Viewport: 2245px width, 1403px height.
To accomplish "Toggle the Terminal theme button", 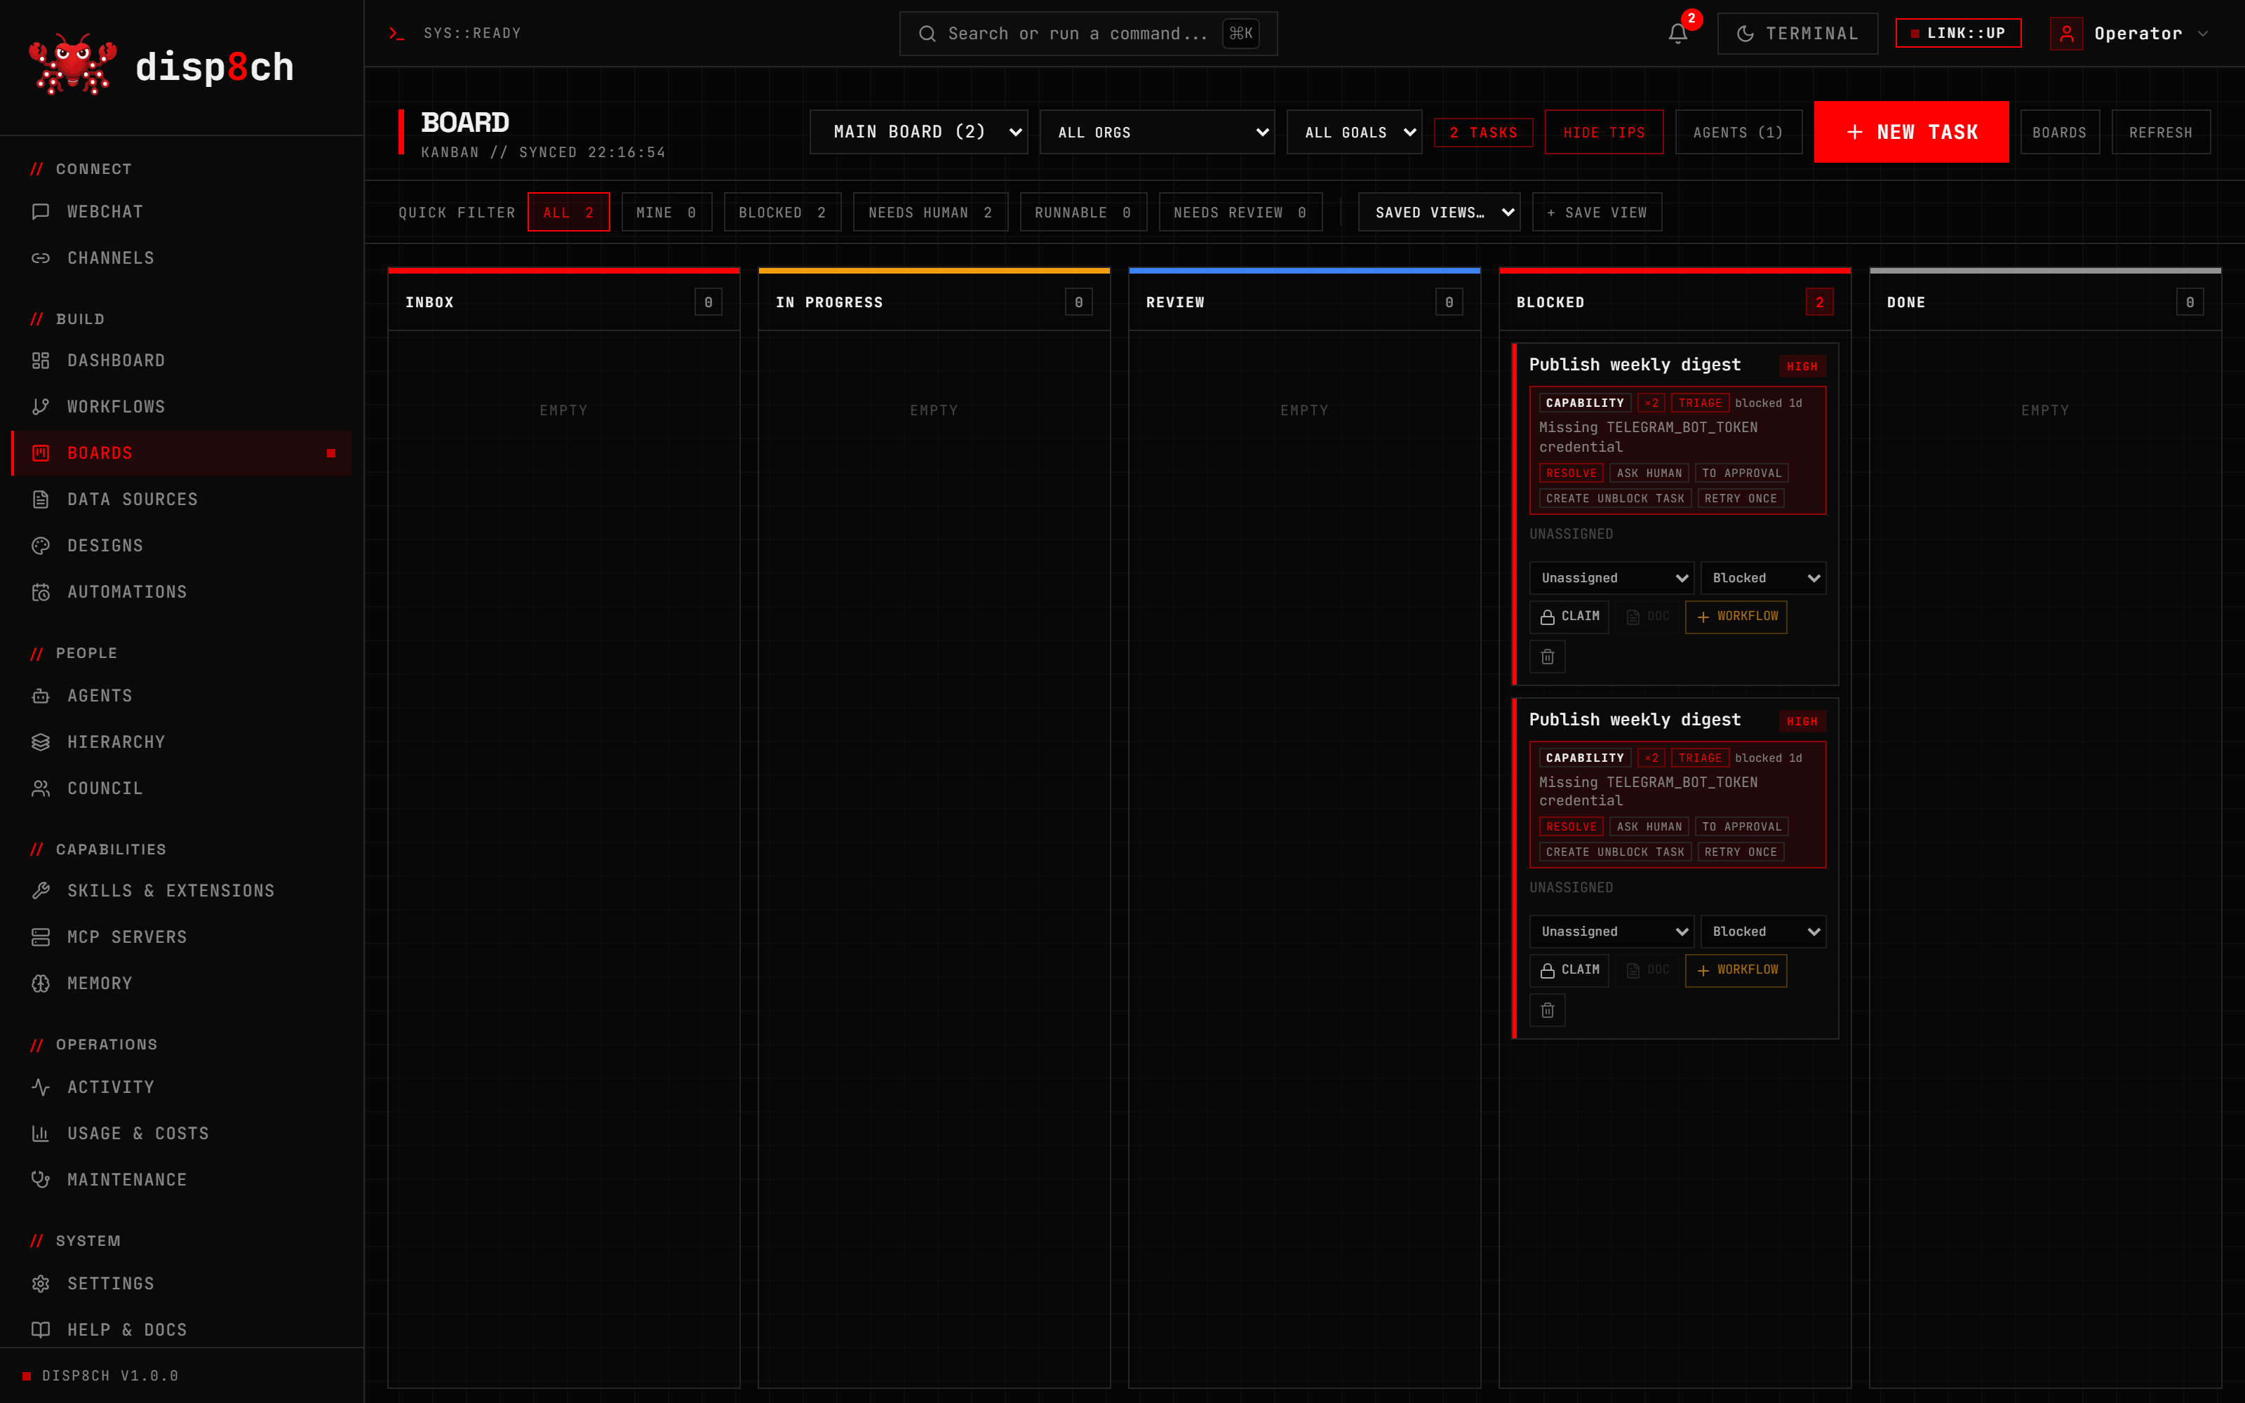I will (x=1797, y=34).
